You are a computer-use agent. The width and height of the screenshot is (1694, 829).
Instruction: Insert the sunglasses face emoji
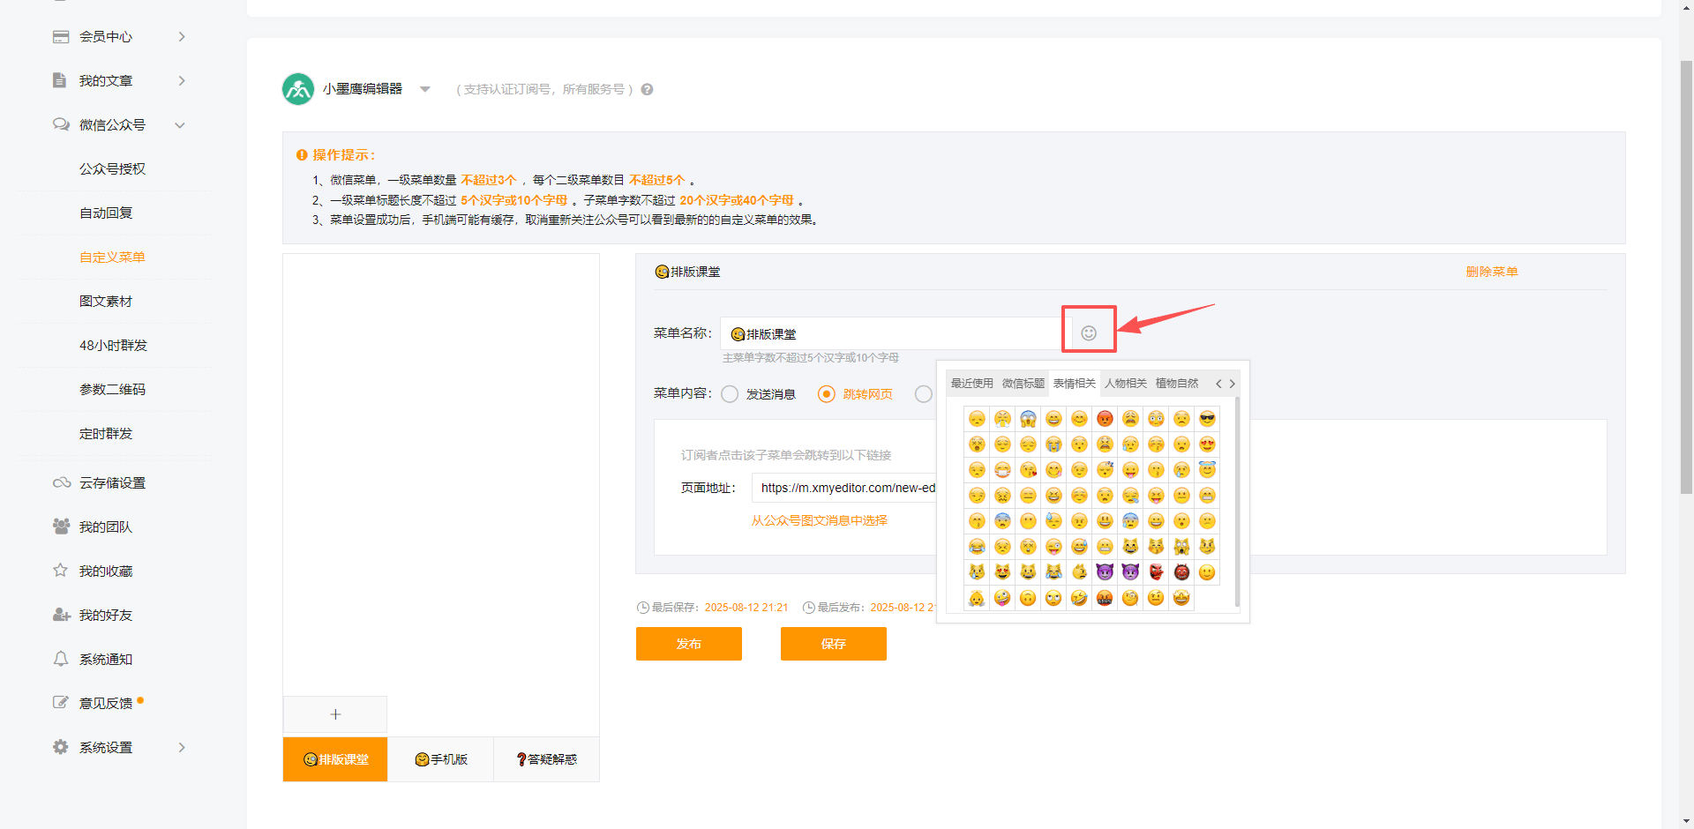pyautogui.click(x=1207, y=419)
